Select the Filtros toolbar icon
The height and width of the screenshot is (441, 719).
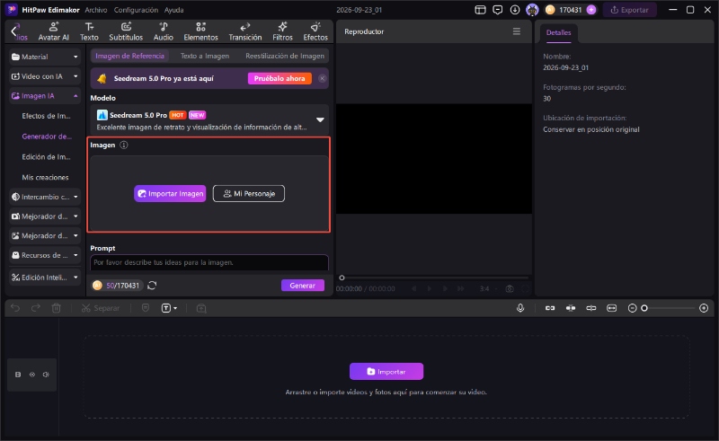click(x=282, y=31)
